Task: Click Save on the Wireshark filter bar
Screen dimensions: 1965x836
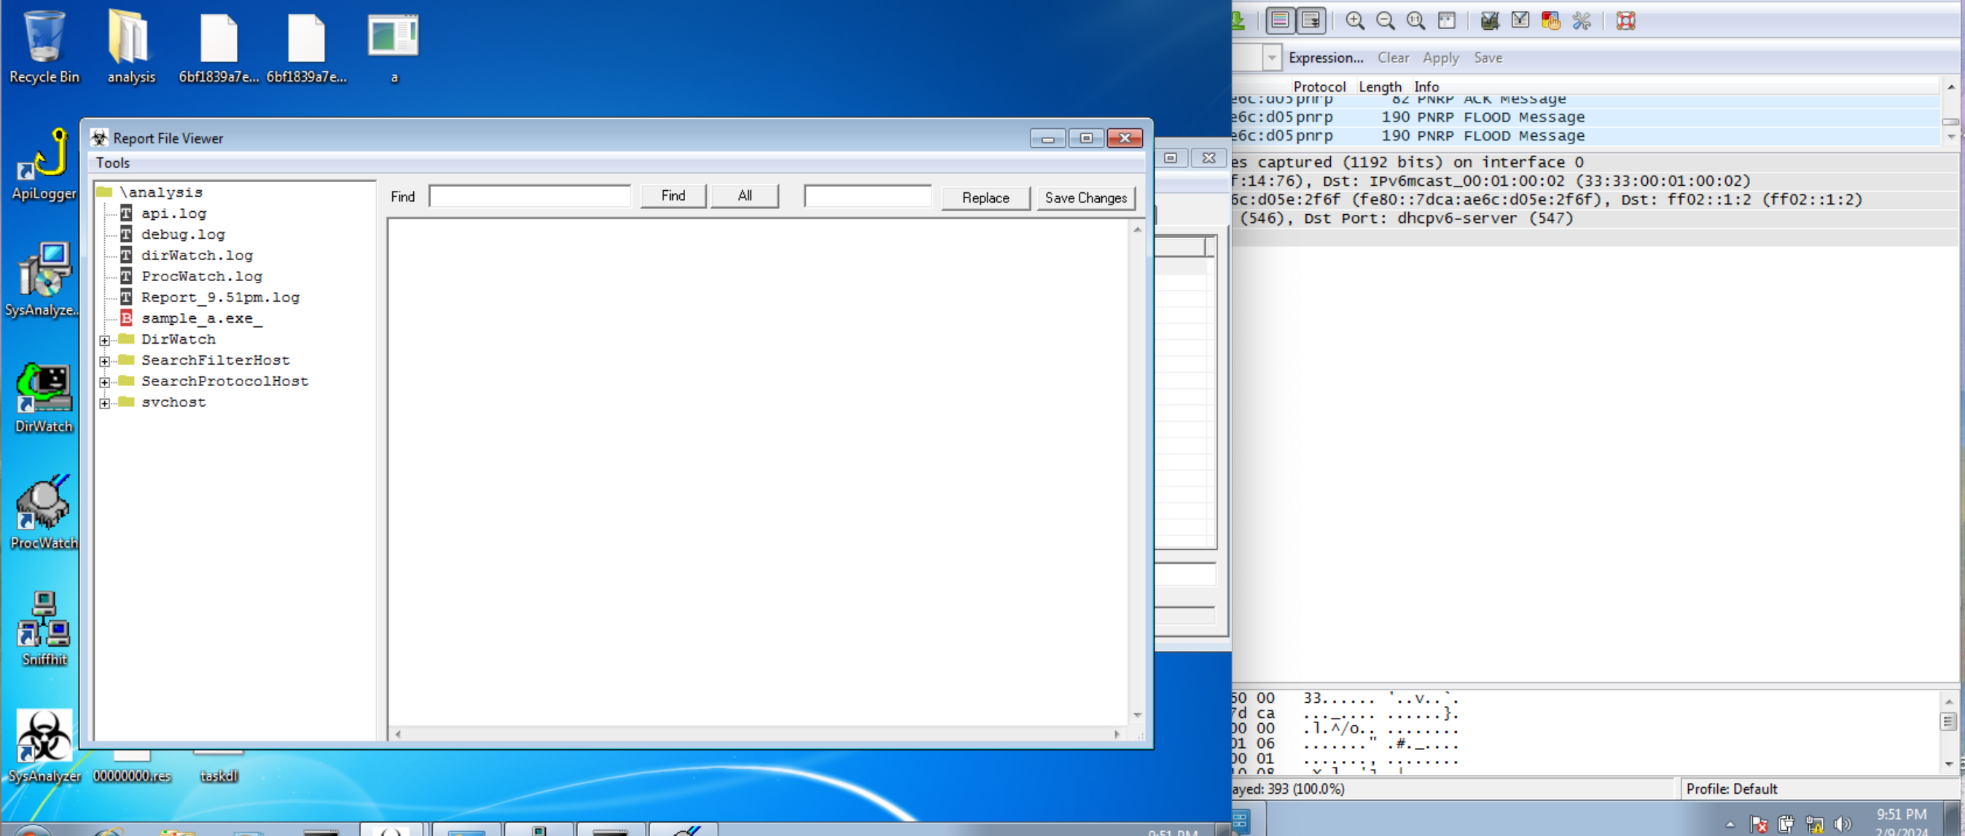Action: (x=1488, y=58)
